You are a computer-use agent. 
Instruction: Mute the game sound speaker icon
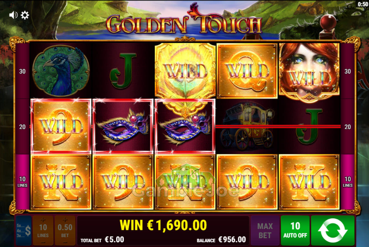pyautogui.click(x=13, y=15)
